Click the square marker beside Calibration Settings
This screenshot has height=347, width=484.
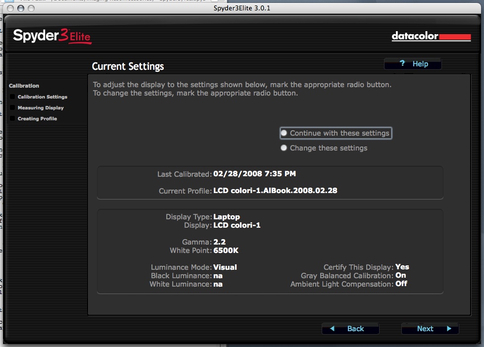click(12, 97)
